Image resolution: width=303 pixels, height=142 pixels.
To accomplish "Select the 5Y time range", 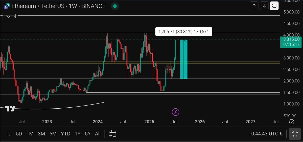I will pos(88,134).
